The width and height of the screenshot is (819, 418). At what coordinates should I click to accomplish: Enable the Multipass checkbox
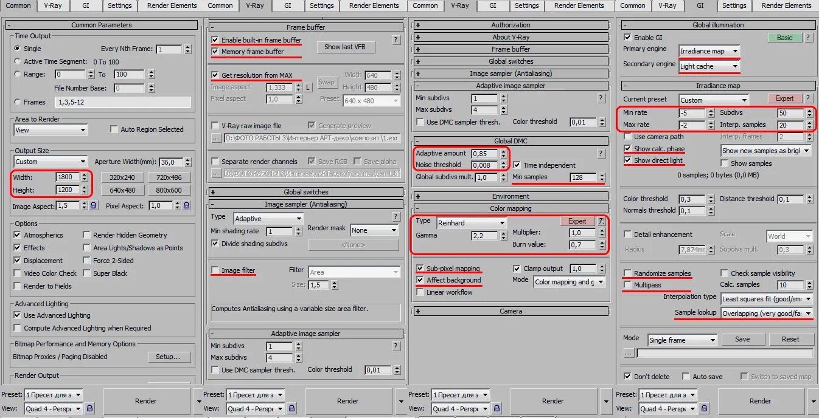628,285
